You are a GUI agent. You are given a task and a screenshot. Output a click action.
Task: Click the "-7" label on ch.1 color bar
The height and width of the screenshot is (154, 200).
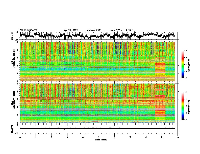(x=186, y=78)
